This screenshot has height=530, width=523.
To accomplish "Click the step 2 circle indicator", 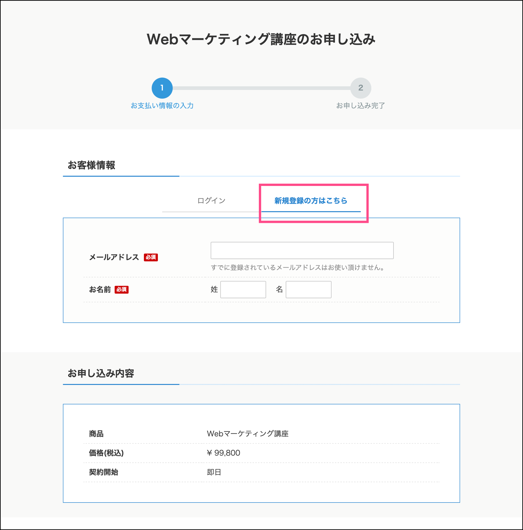I will 361,88.
